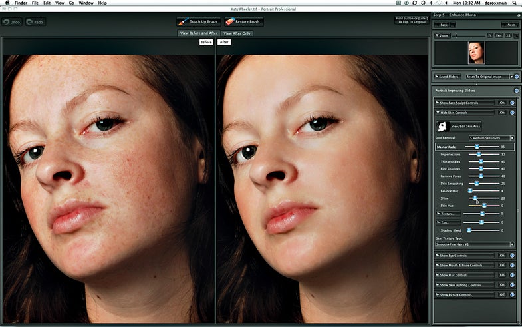Expand the Texture options
Viewport: 522px width, 327px height.
pyautogui.click(x=448, y=214)
